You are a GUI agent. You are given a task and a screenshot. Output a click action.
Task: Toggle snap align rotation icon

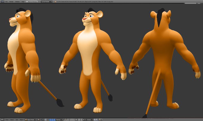[95, 120]
